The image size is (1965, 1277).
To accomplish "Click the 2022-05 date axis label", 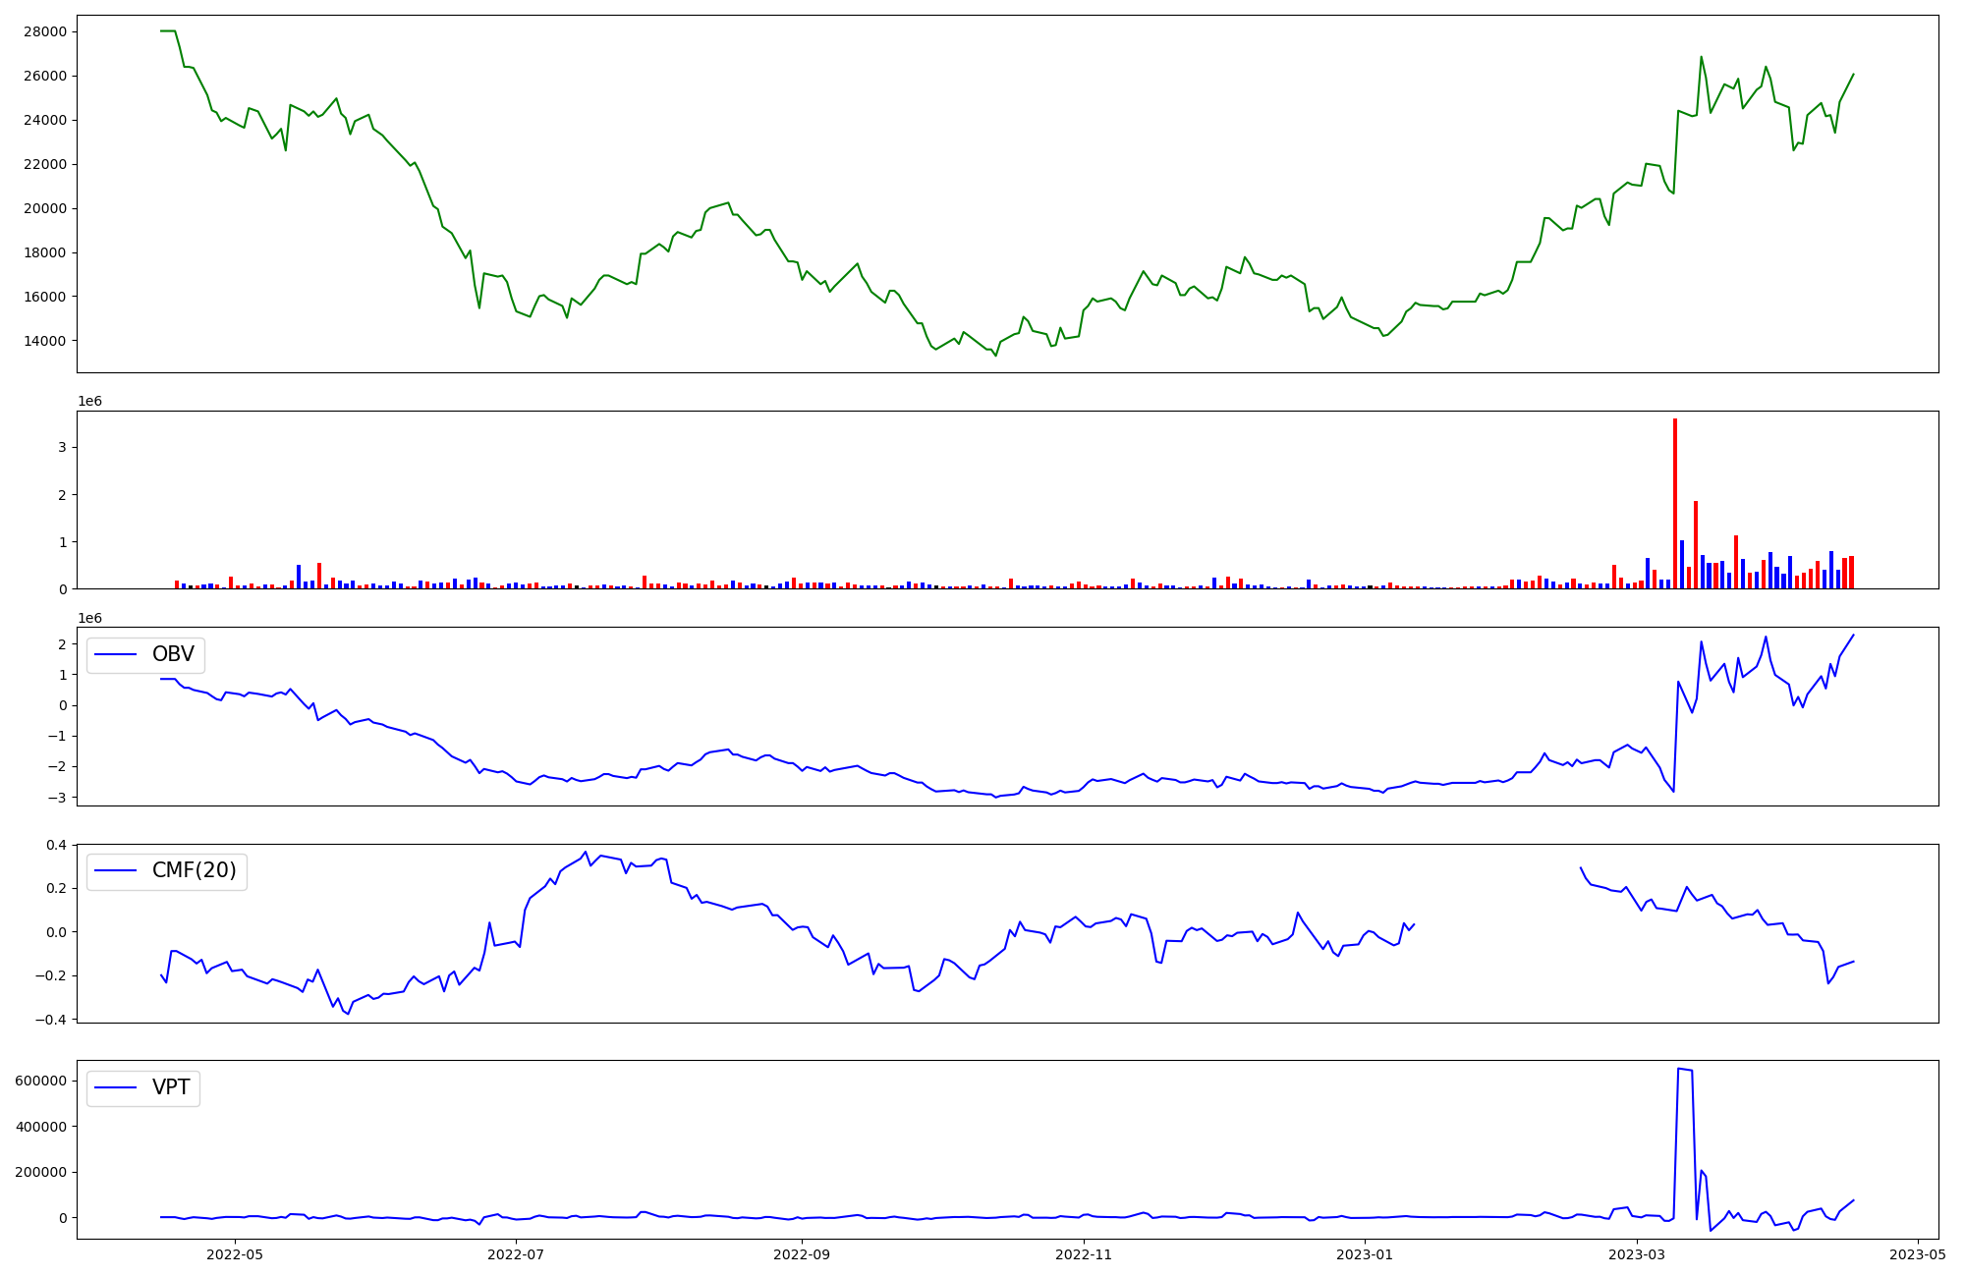I will coord(236,1254).
